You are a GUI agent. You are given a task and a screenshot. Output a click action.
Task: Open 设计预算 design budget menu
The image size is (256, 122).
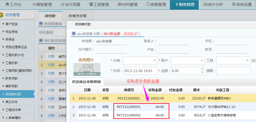click(x=71, y=5)
